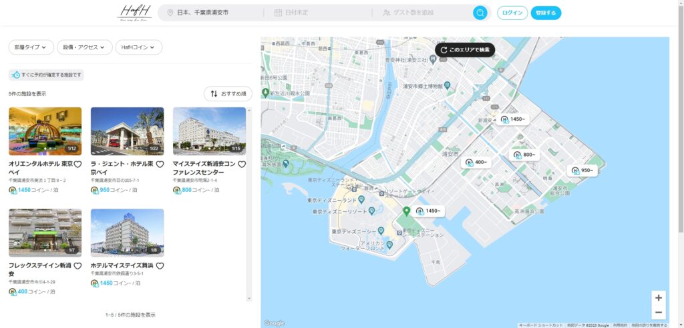Open the 部屋タイプ filter dropdown
684x328 pixels.
(31, 47)
